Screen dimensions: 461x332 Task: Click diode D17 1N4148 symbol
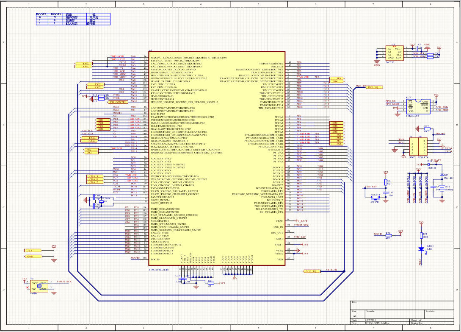tap(441, 175)
